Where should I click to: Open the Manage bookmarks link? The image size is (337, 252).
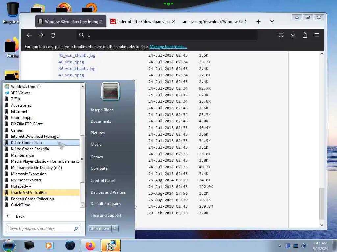[x=168, y=47]
